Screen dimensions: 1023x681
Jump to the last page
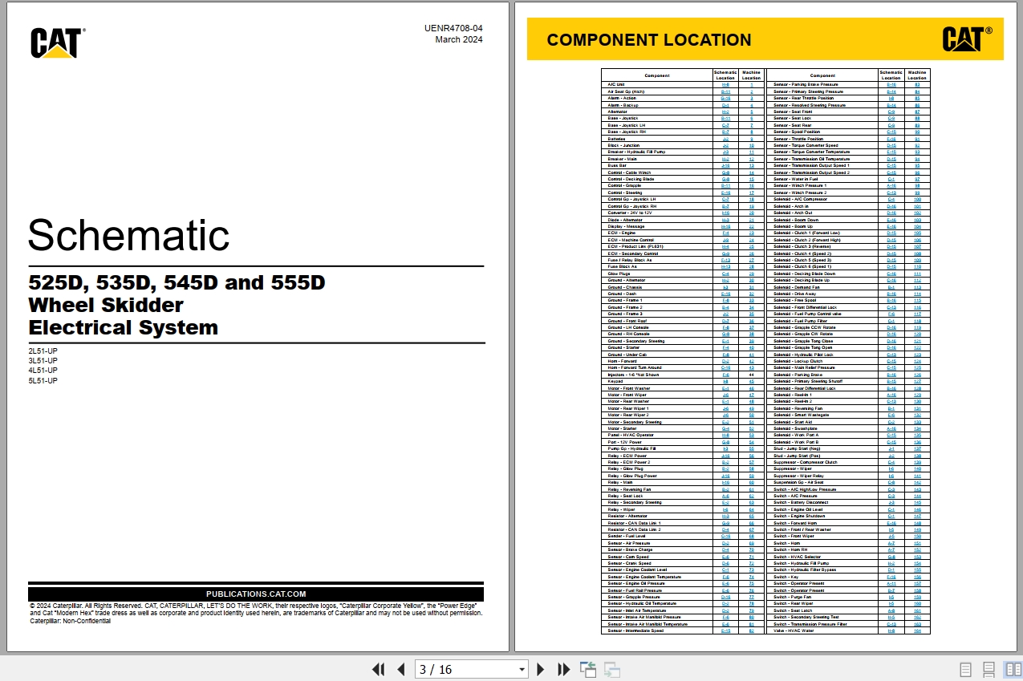pyautogui.click(x=563, y=669)
